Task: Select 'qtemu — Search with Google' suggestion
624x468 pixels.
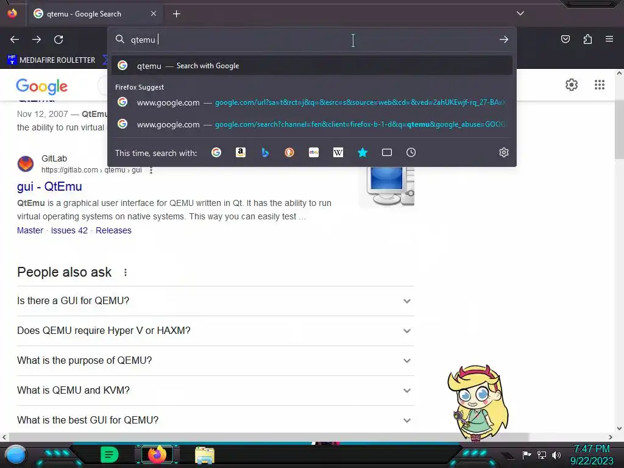Action: click(312, 66)
